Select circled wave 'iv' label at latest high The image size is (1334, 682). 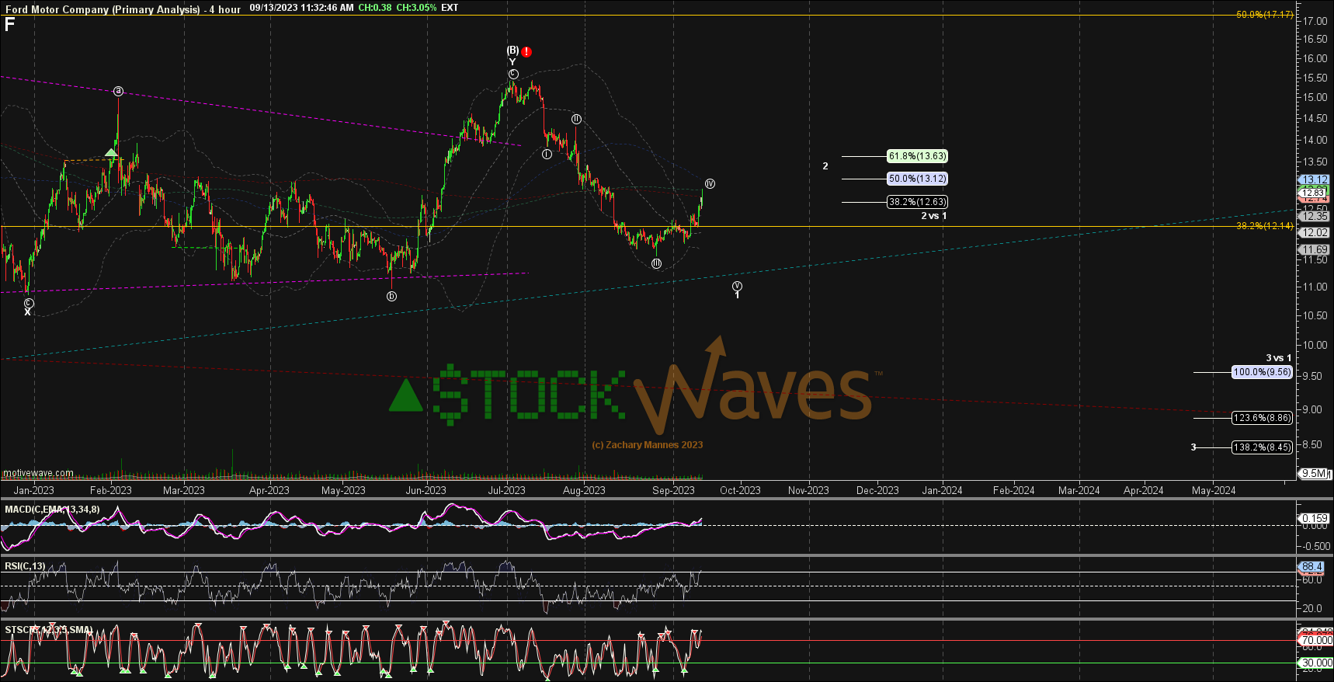tap(709, 184)
